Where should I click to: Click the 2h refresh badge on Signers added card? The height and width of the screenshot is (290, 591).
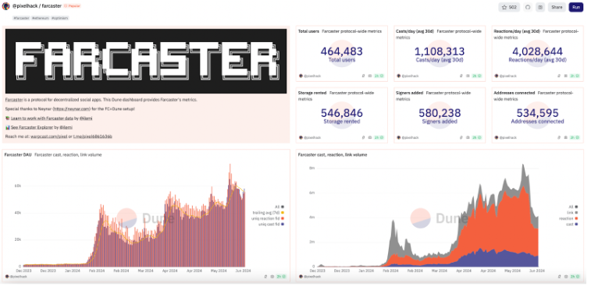(476, 138)
